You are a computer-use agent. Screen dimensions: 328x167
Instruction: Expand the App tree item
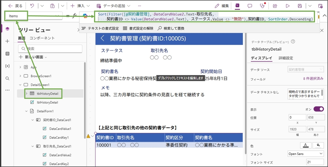click(20, 67)
